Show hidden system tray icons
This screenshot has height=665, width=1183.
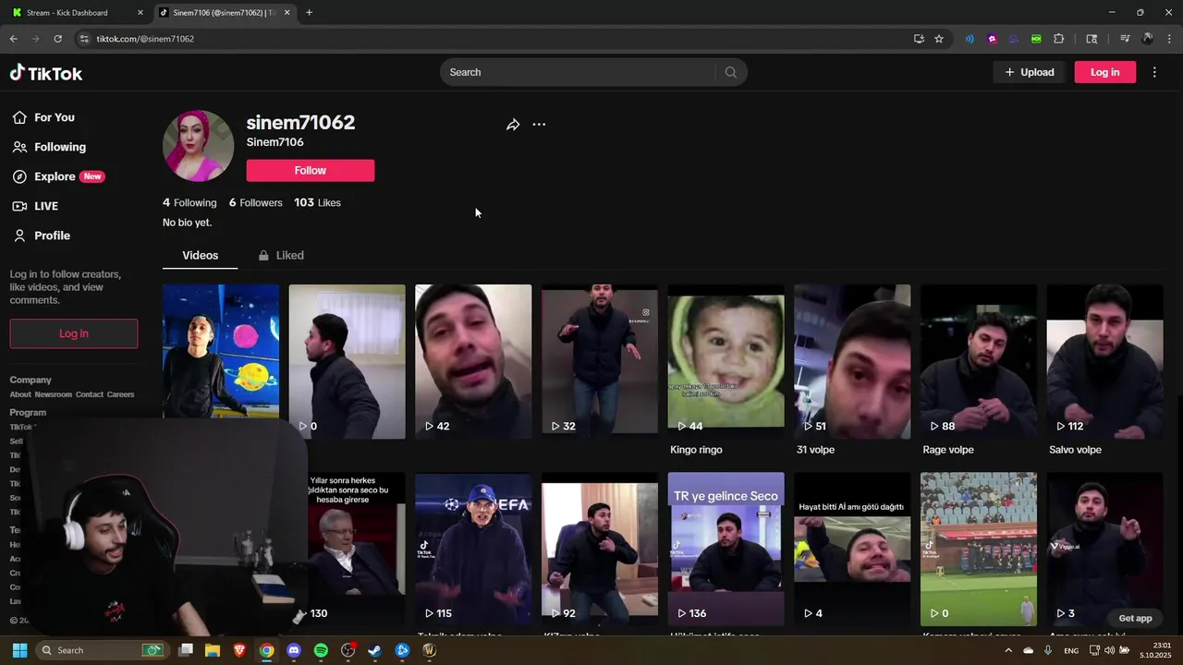click(x=1008, y=650)
